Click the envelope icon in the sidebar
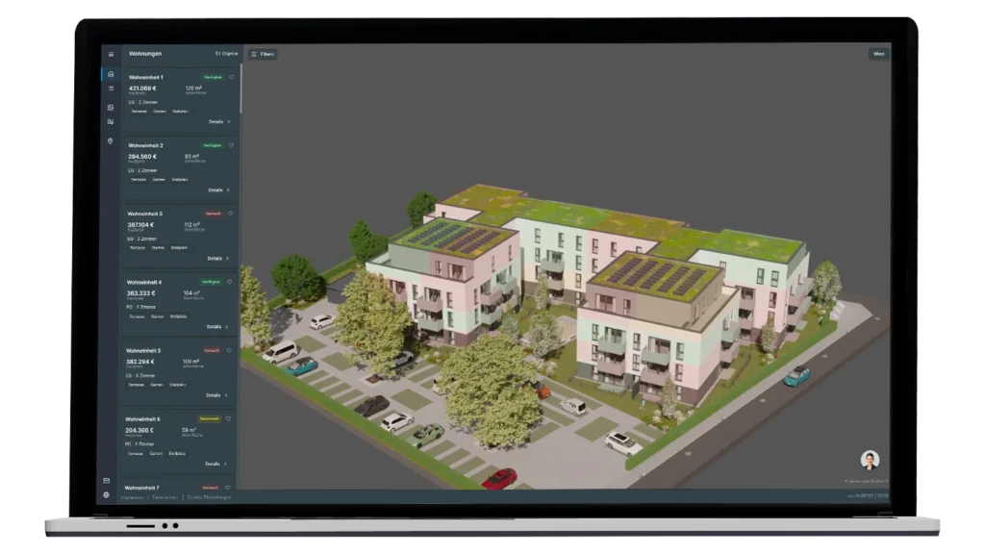The image size is (985, 554). click(110, 108)
